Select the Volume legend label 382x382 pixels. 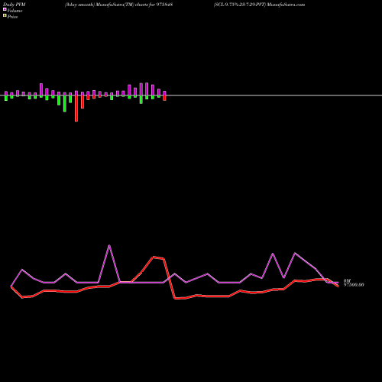coord(15,11)
